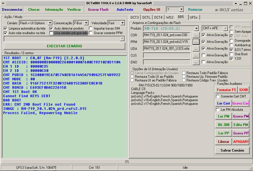Run AutoTeste from the toolbar
The width and height of the screenshot is (253, 171).
coord(125,10)
